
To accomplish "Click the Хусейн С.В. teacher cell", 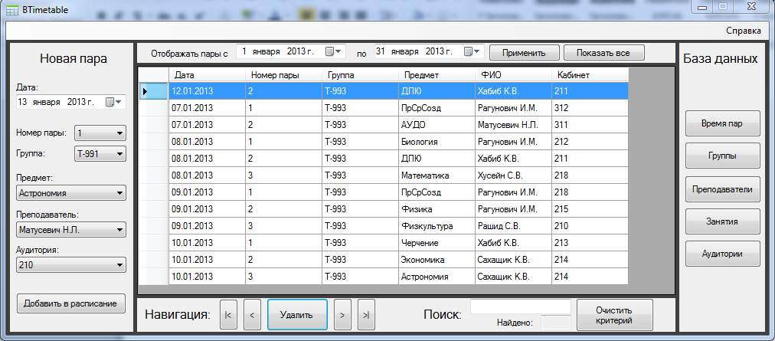I will pos(514,175).
